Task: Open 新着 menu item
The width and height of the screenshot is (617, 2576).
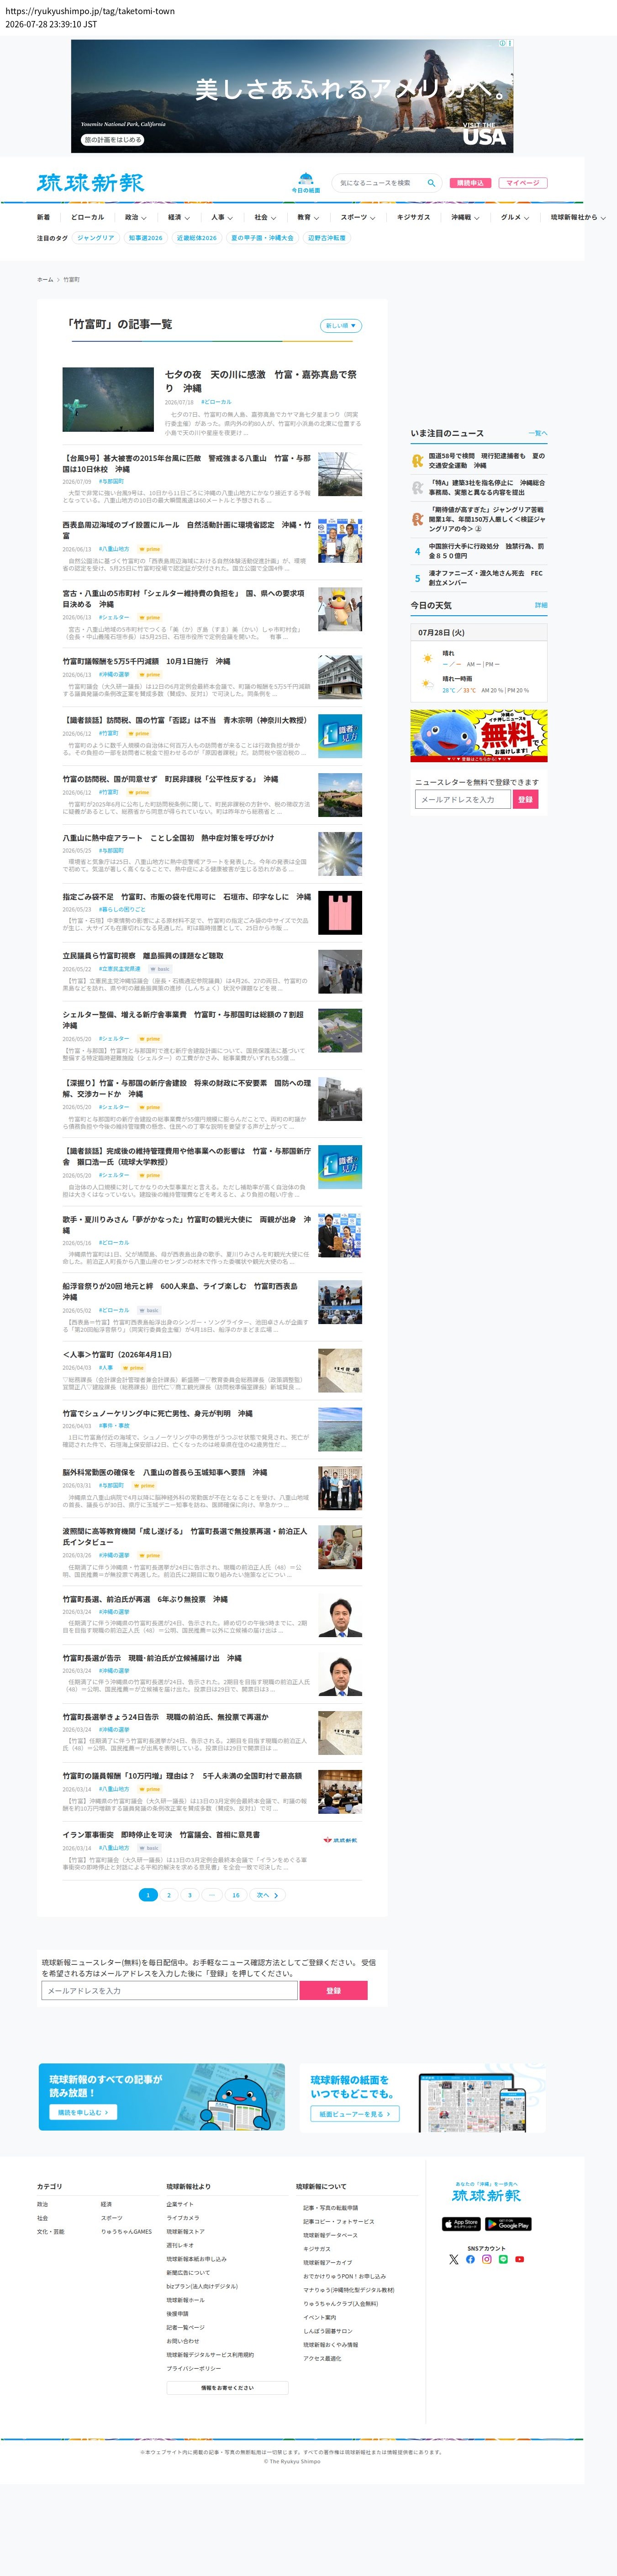Action: click(x=43, y=217)
